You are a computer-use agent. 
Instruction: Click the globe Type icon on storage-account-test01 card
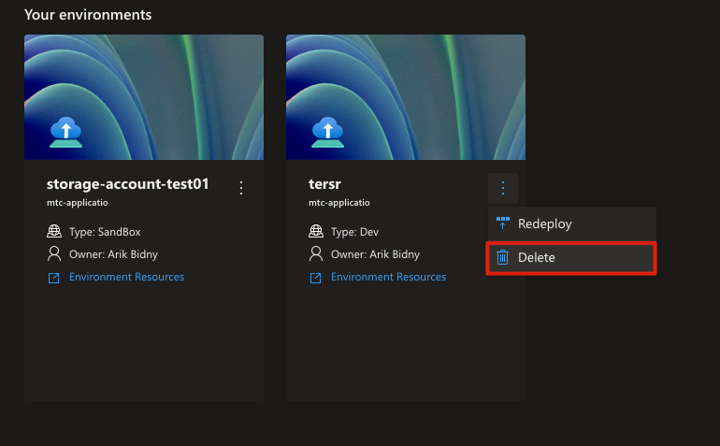(53, 231)
